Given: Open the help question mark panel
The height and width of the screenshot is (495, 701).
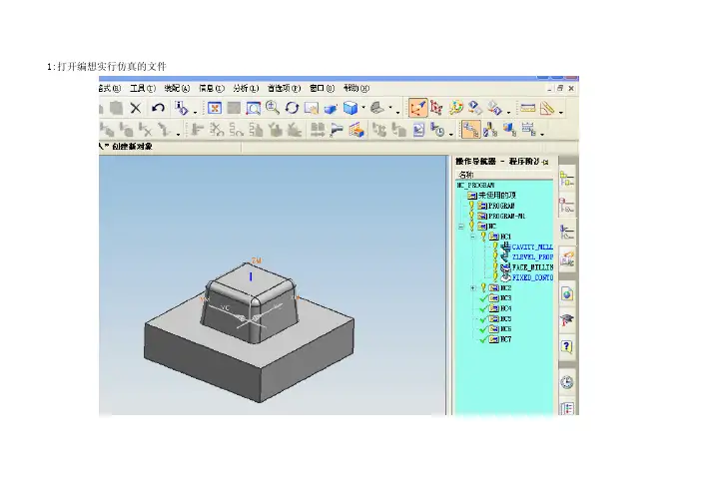Looking at the screenshot, I should click(x=566, y=345).
